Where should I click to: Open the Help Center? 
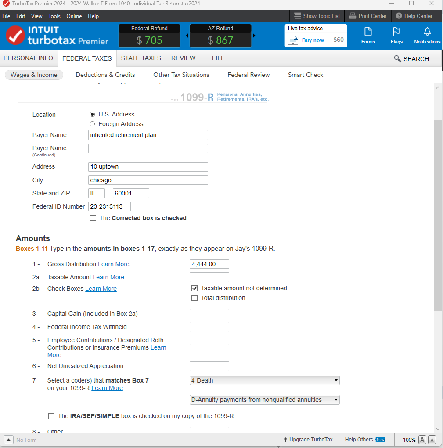pyautogui.click(x=414, y=16)
